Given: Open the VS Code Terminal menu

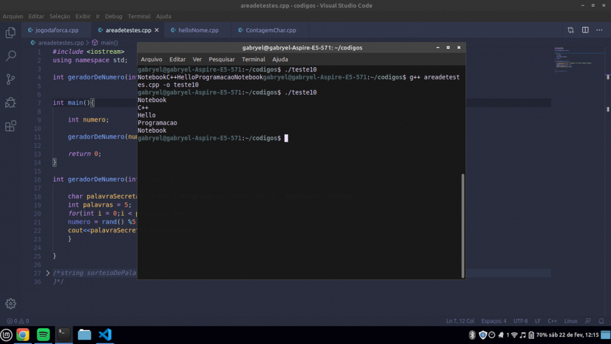Looking at the screenshot, I should click(139, 16).
